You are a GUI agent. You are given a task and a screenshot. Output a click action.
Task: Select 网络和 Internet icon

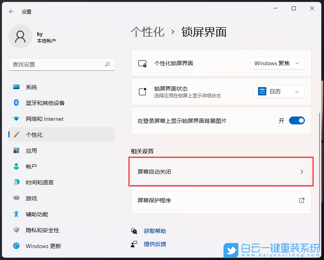point(16,119)
